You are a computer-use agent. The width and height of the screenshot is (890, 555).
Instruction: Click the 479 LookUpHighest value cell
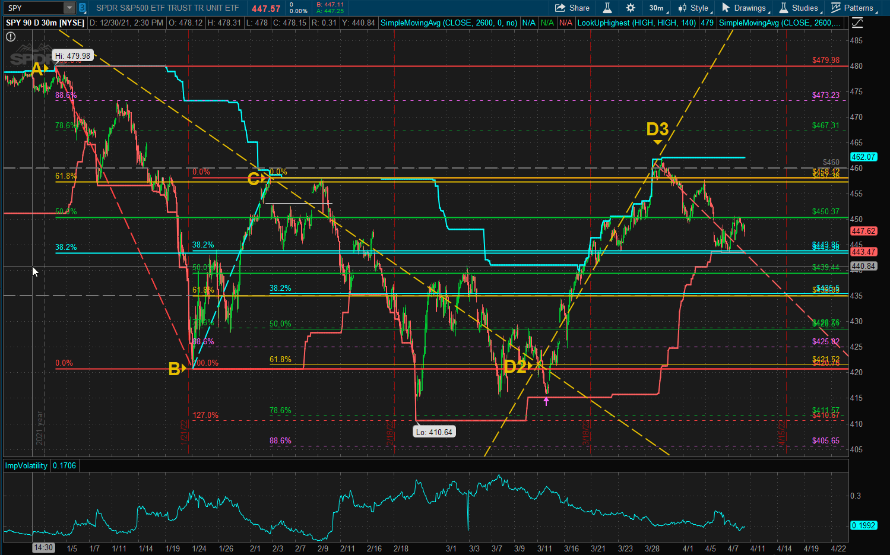(x=707, y=23)
